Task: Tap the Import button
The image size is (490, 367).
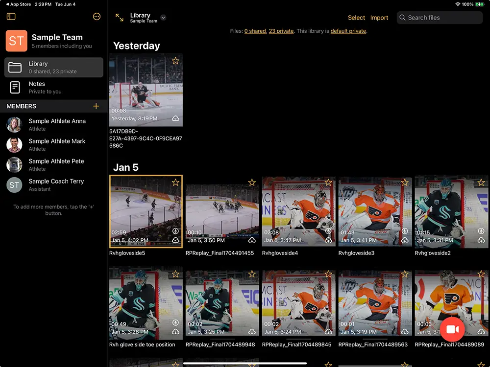Action: click(x=379, y=18)
